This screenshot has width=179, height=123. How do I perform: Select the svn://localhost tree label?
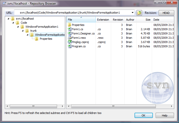tap(25, 19)
